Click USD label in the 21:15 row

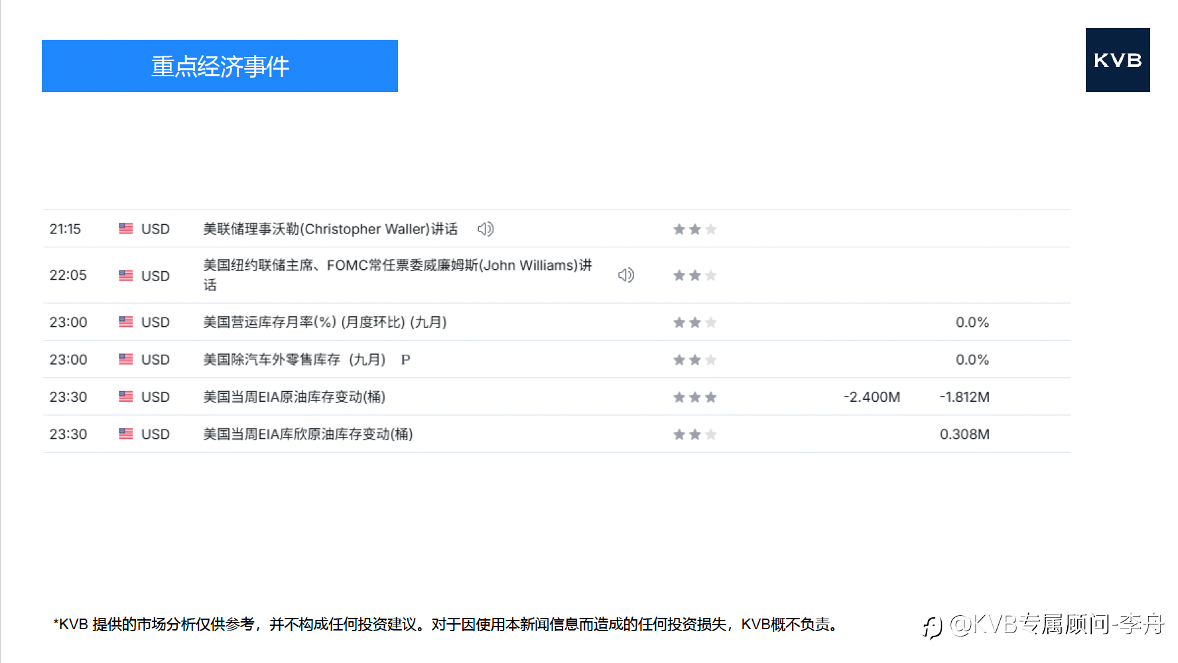coord(155,229)
